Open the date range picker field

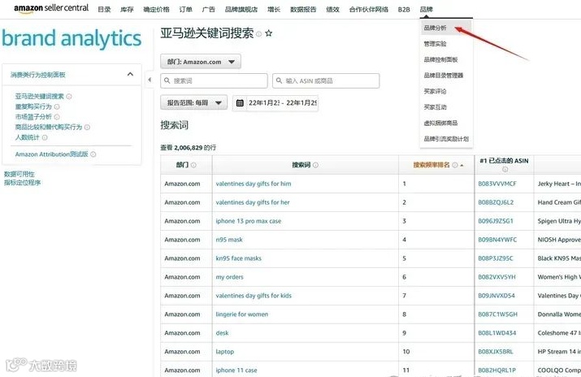(x=275, y=103)
